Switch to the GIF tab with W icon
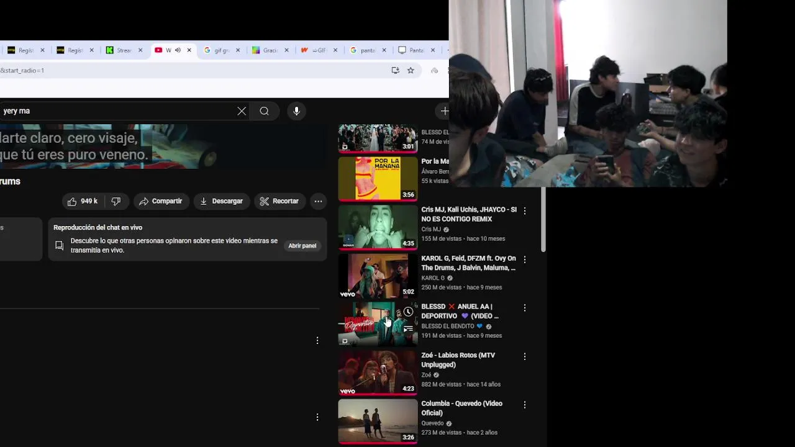 pos(318,50)
